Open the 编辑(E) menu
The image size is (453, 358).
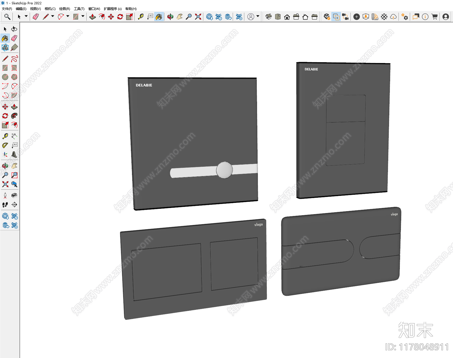pos(21,9)
